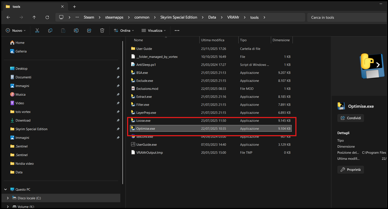The height and width of the screenshot is (209, 388).
Task: Select Optimise.exe in the file list
Action: coord(211,129)
